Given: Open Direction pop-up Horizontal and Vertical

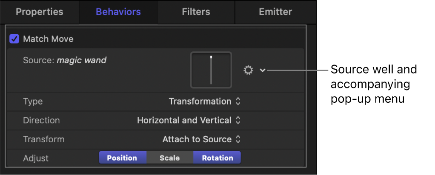Looking at the screenshot, I should pos(189,121).
